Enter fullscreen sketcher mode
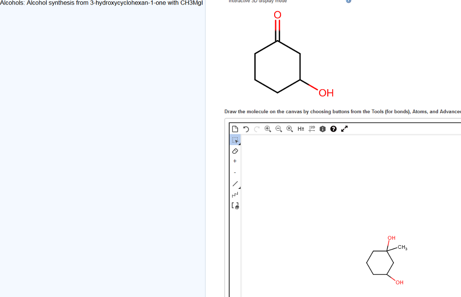 344,129
